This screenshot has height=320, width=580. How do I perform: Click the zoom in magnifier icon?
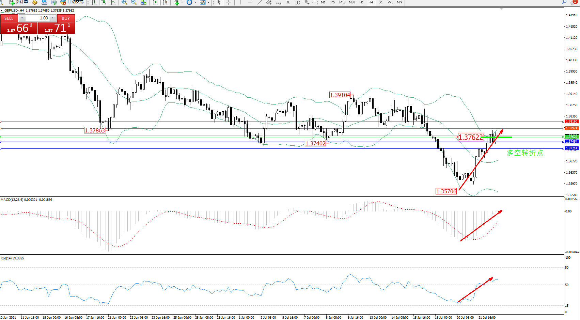pyautogui.click(x=124, y=2)
